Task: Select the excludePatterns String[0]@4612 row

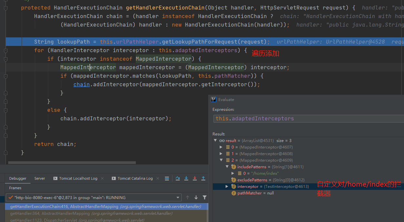Action: point(308,180)
